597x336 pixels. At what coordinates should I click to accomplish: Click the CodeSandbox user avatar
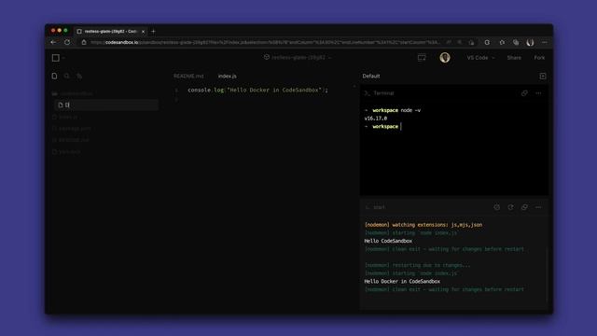[445, 58]
